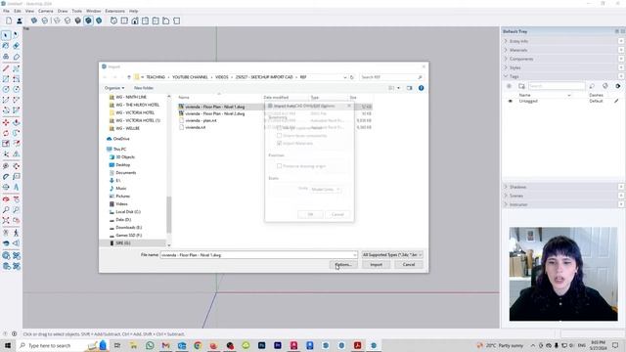Hide the Untagged tag with eye icon
This screenshot has height=352, width=626.
[x=510, y=101]
